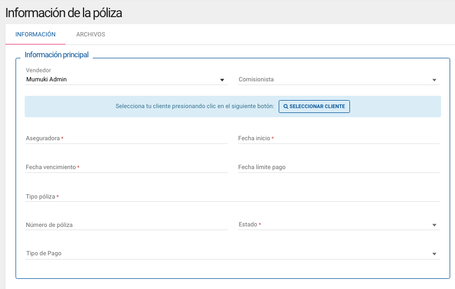Click the magnifier icon in Seleccionar Cliente button
Viewport: 455px width, 289px height.
tap(286, 107)
